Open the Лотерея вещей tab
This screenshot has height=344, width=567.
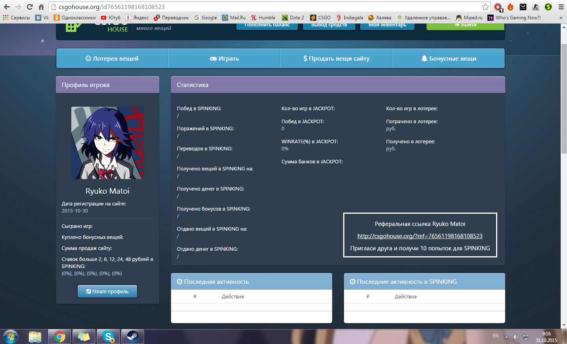click(x=112, y=58)
